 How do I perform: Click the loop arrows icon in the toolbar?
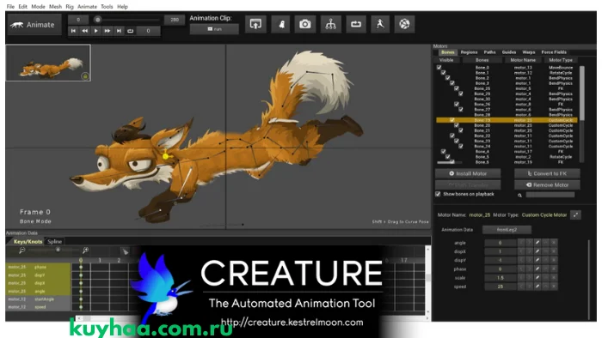point(356,24)
